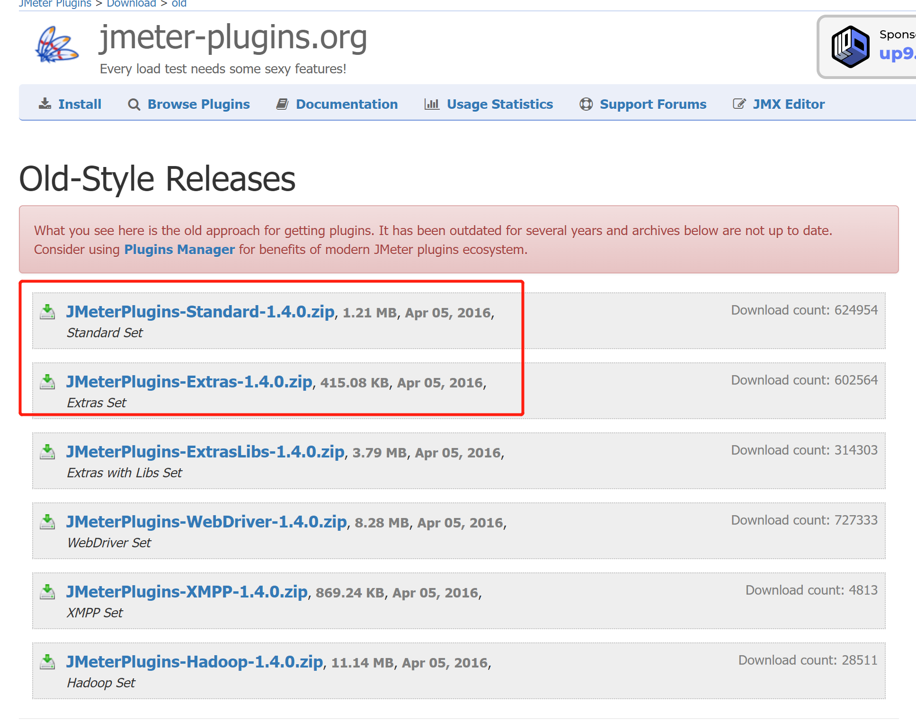Download JMeterPlugins-Standard-1.4.0.zip
Image resolution: width=916 pixels, height=720 pixels.
click(200, 312)
